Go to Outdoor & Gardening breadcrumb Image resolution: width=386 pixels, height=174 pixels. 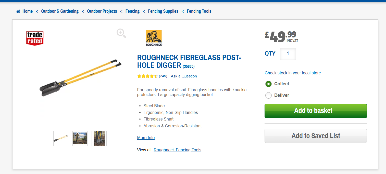(60, 11)
